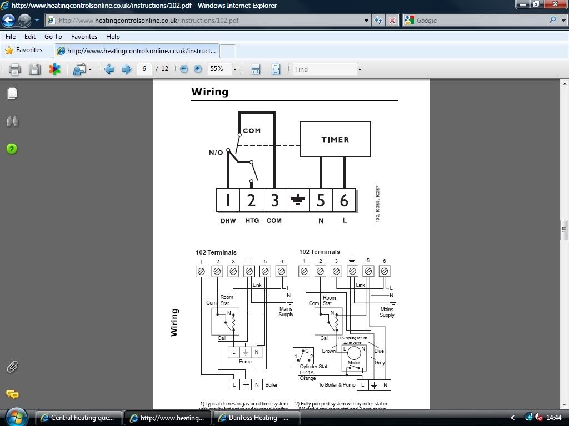This screenshot has height=426, width=569.
Task: Click the Save a copy floppy icon
Action: click(34, 69)
